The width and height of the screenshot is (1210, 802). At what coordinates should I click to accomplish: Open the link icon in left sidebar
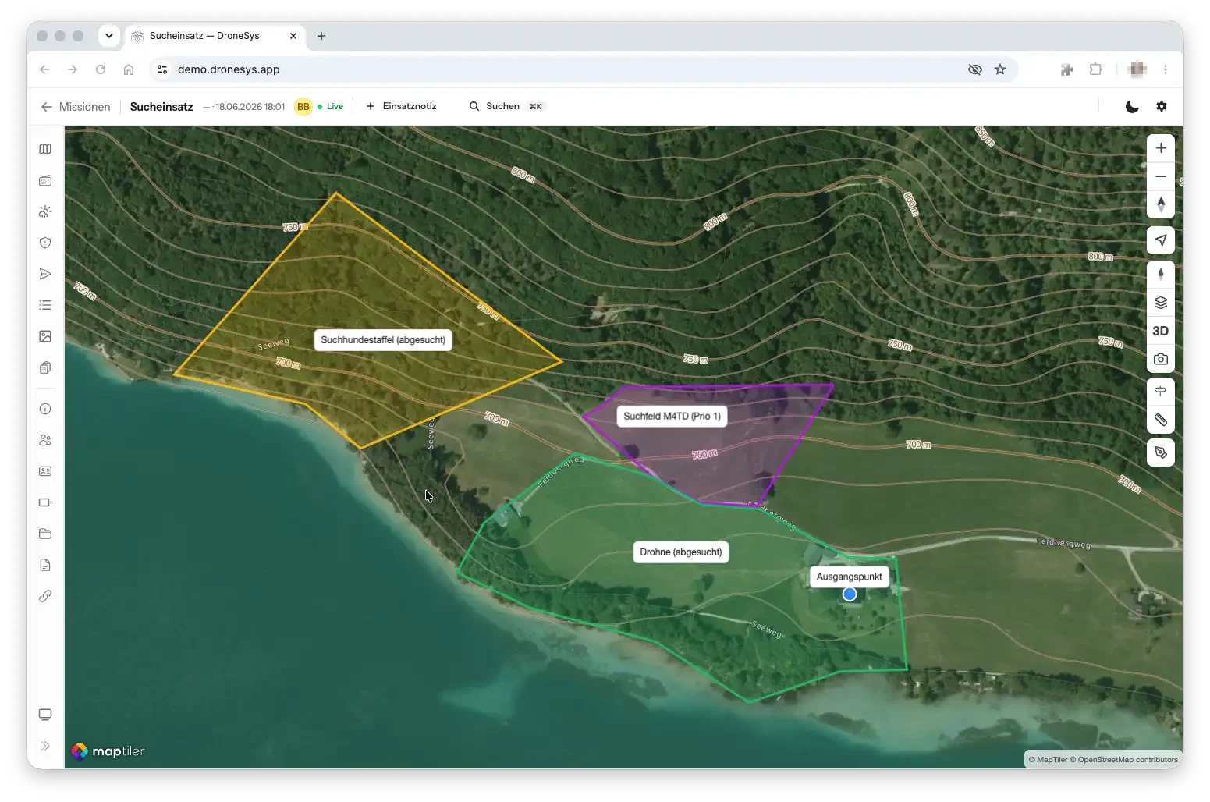(45, 596)
